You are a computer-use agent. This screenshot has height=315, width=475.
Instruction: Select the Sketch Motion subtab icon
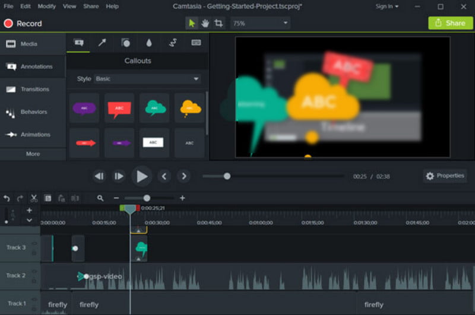[173, 43]
